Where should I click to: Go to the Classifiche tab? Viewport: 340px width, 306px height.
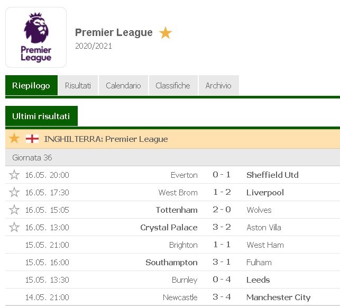click(172, 86)
